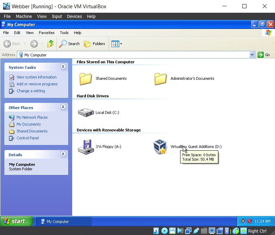
Task: Click the Windows Security Alerts tray icon
Action: point(249,222)
